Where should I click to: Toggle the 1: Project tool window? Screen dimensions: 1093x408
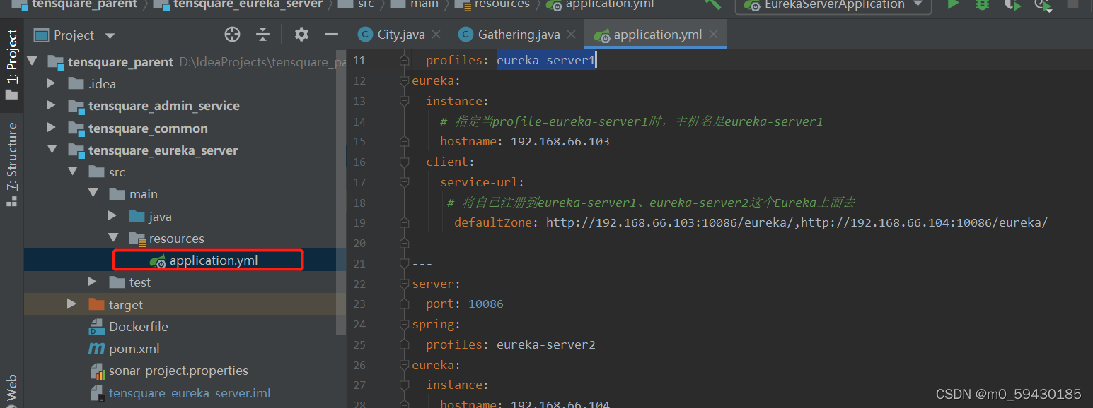pyautogui.click(x=11, y=66)
